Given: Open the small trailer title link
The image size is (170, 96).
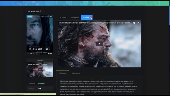Looking at the screenshot, I should coord(38,65).
